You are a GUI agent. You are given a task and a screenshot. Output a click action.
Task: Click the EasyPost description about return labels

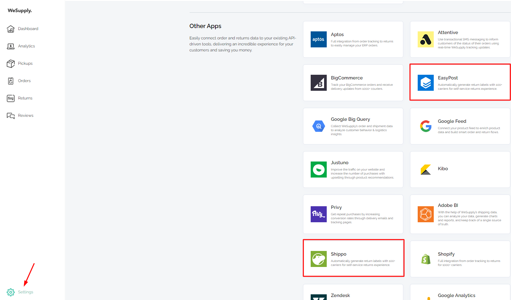(x=470, y=87)
